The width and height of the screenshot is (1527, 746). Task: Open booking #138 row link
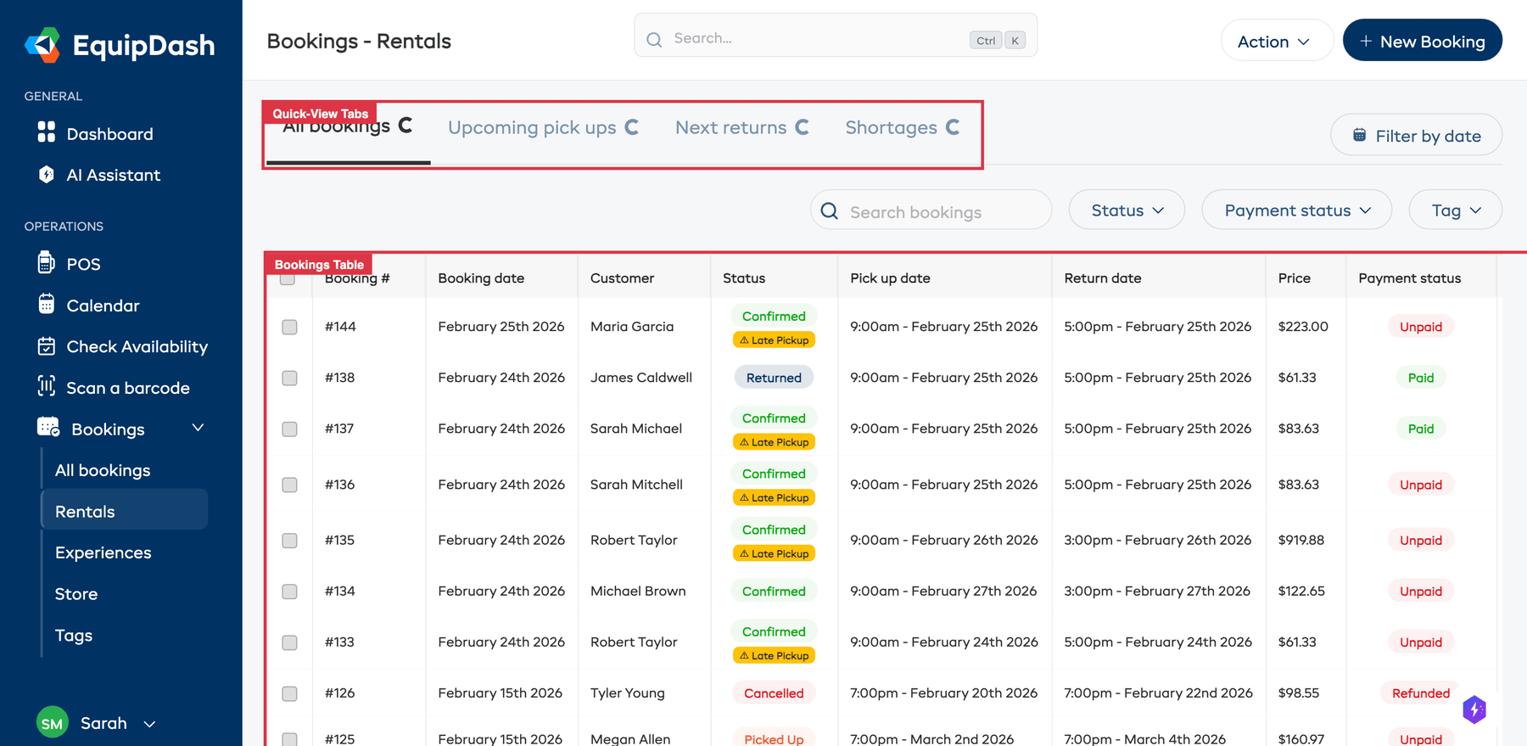[x=339, y=378]
